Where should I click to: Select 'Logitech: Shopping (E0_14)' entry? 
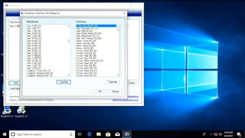[x=40, y=73]
